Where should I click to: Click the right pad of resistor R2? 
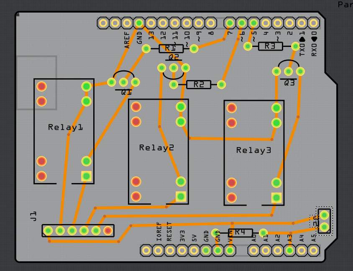[221, 85]
